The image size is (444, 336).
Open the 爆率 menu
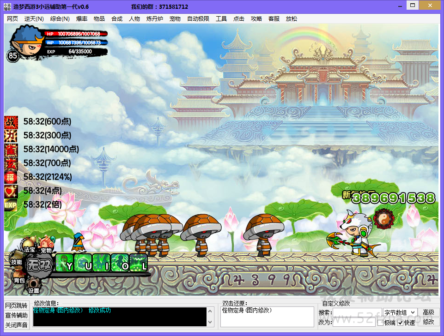(82, 19)
